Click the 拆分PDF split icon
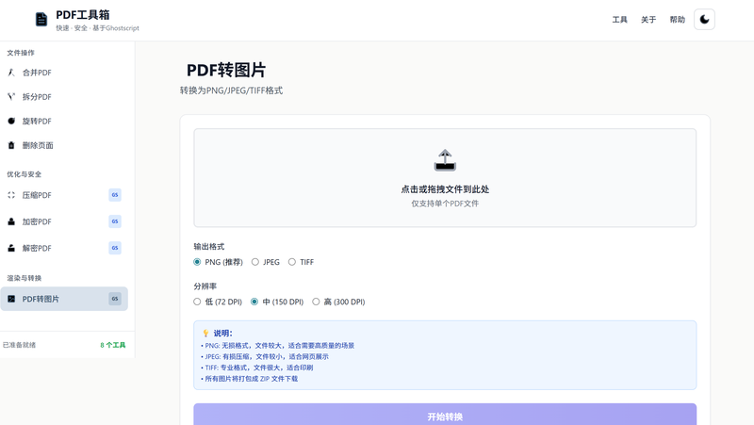 [11, 97]
